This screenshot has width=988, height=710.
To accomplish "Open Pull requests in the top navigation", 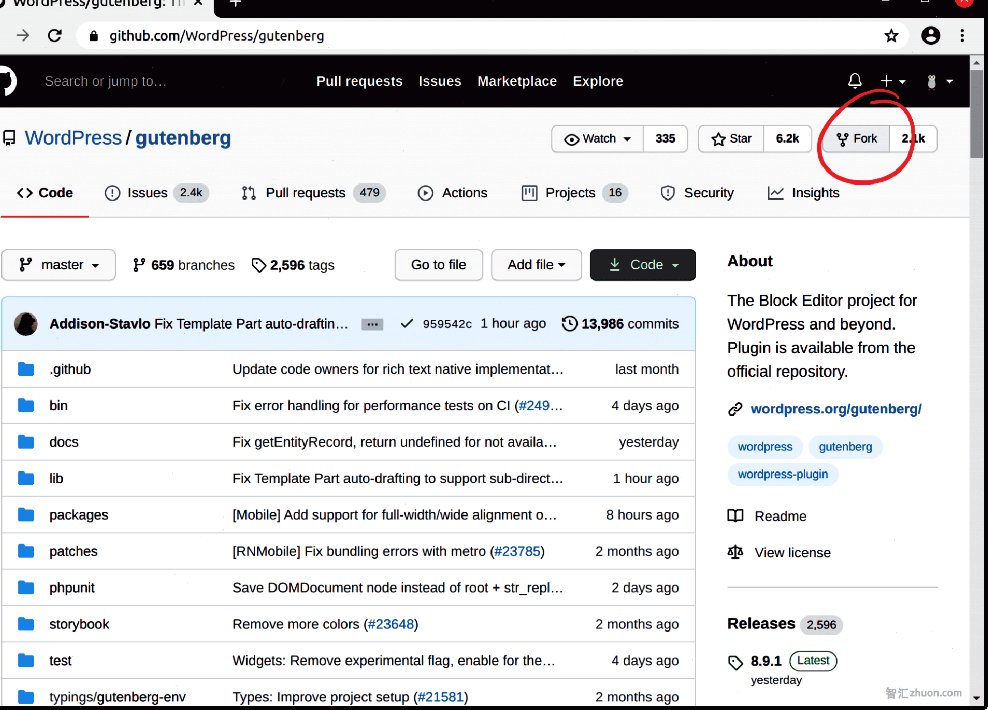I will pos(359,81).
